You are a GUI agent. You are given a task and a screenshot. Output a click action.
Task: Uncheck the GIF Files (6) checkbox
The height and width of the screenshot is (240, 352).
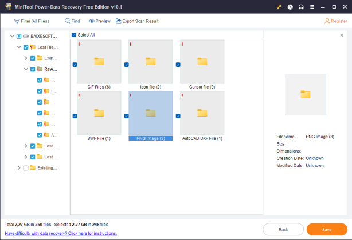(x=75, y=65)
